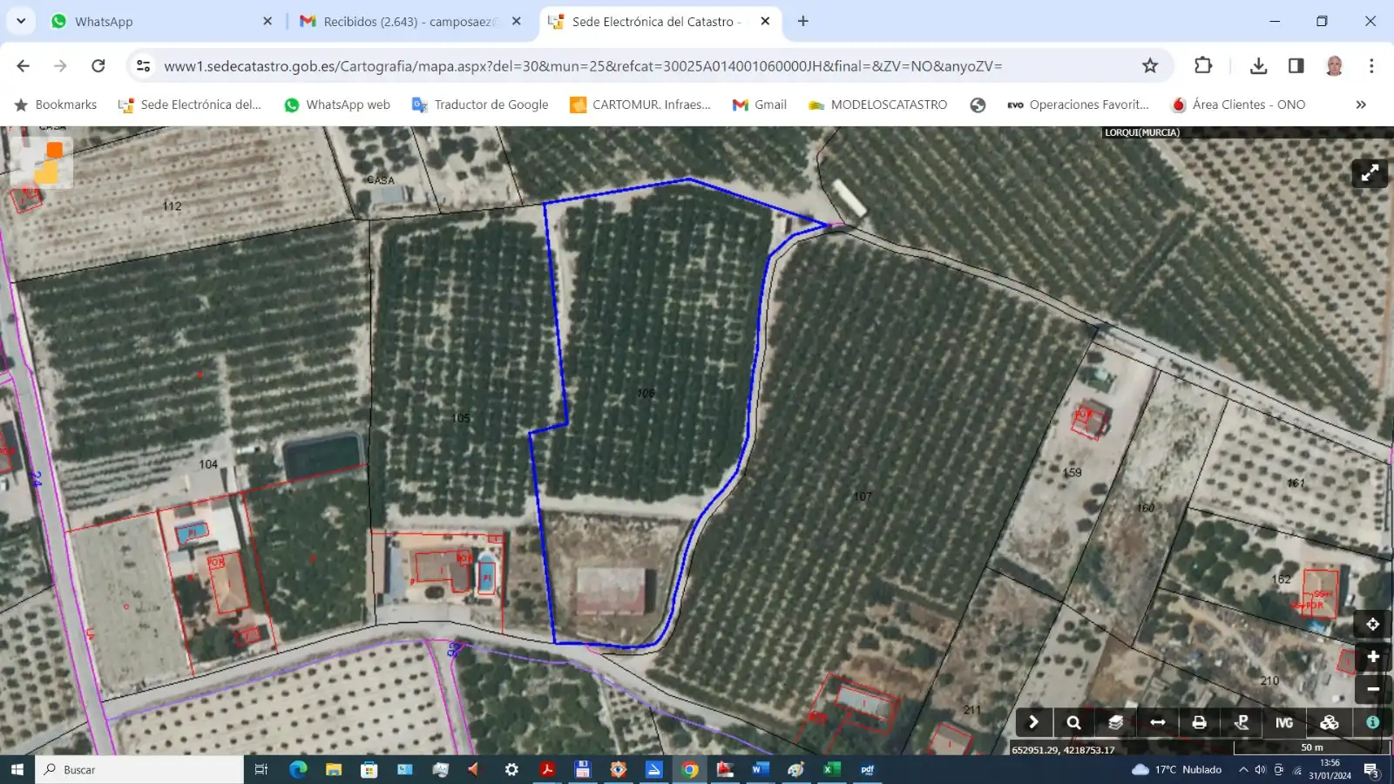Open the CARTOMUR Infraes... bookmark
Screen dimensions: 1394x784
click(640, 105)
